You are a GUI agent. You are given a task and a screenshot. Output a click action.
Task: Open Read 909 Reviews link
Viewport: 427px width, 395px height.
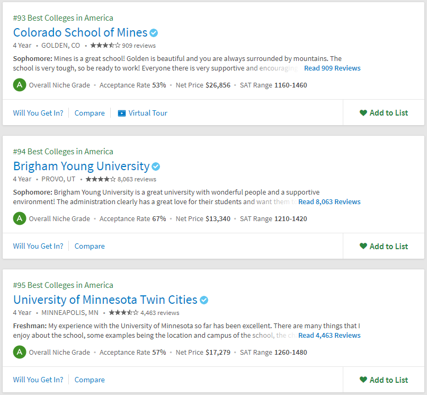(332, 68)
